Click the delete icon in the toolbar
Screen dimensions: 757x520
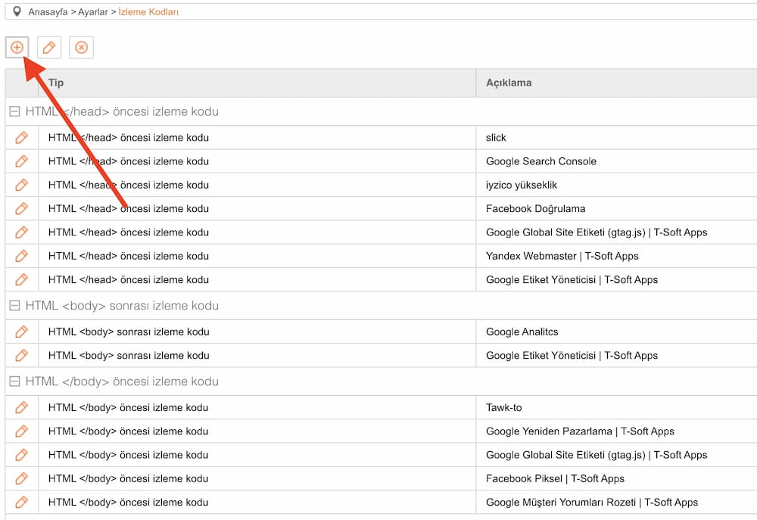[x=81, y=47]
